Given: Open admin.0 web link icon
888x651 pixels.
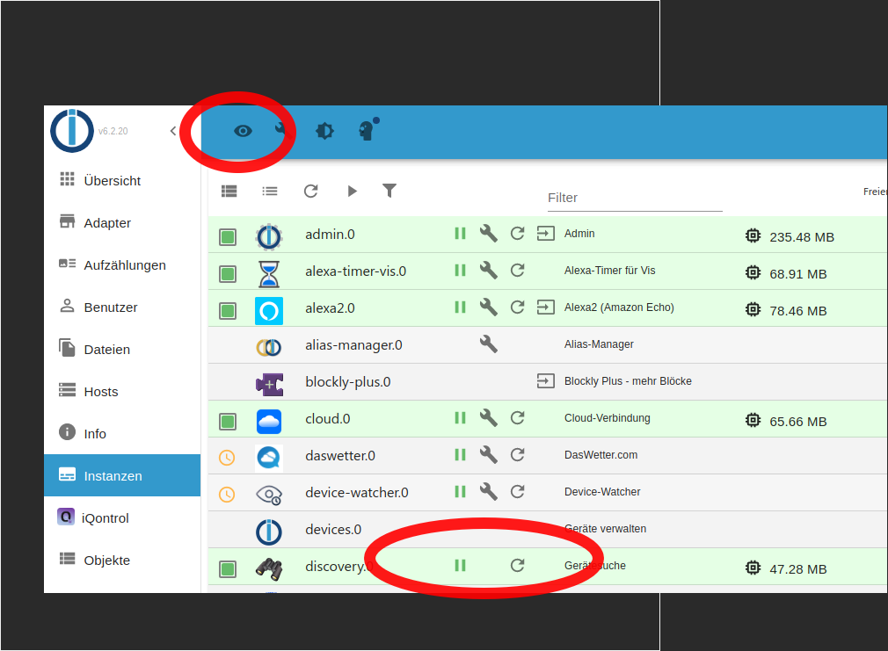Looking at the screenshot, I should [546, 234].
